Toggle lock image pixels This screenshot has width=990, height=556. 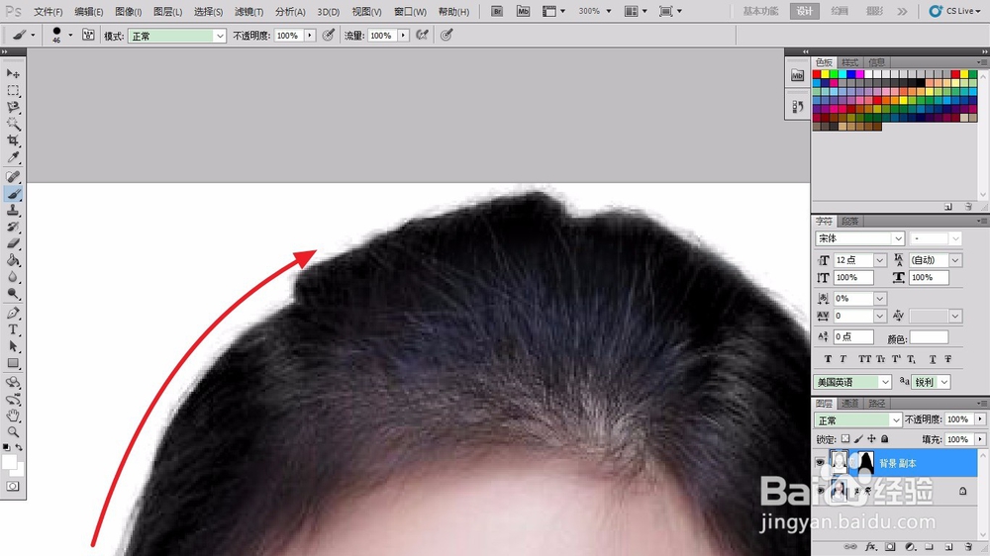(858, 438)
